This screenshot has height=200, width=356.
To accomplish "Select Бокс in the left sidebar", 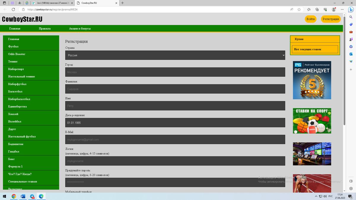I will coord(31,159).
